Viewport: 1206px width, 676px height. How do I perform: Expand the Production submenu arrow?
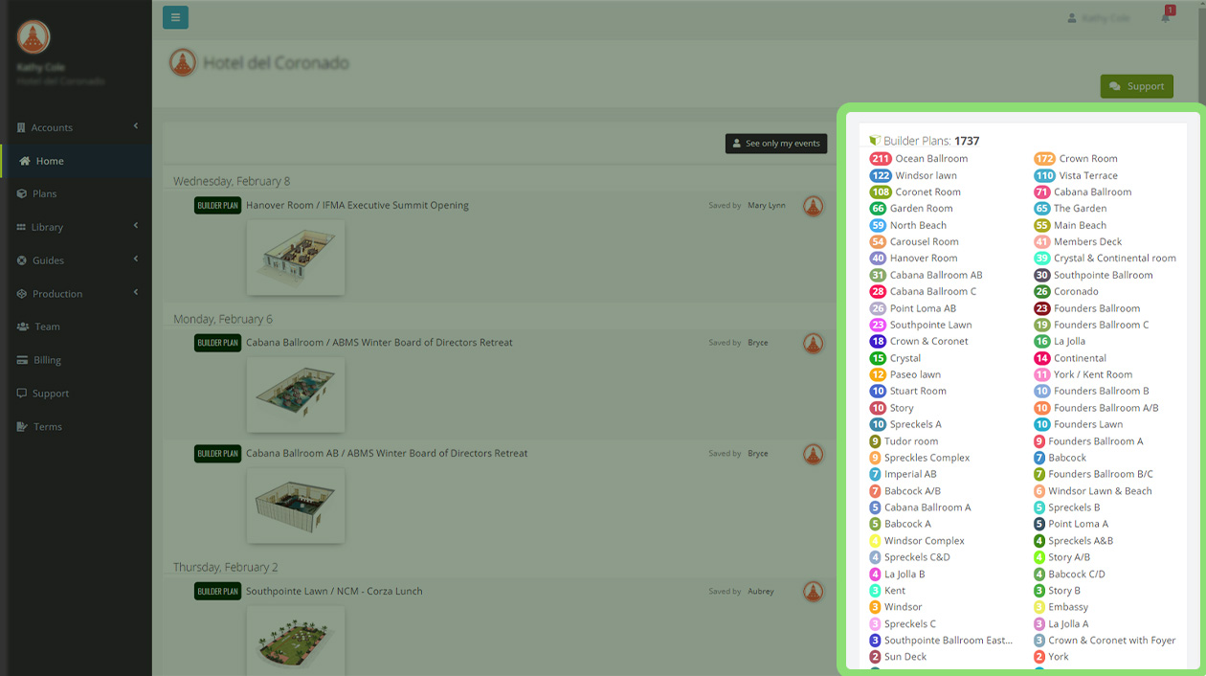[x=136, y=293]
